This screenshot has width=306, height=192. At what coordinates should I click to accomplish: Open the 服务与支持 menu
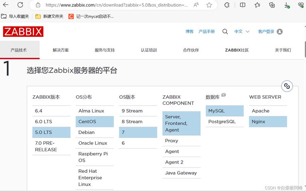105,50
